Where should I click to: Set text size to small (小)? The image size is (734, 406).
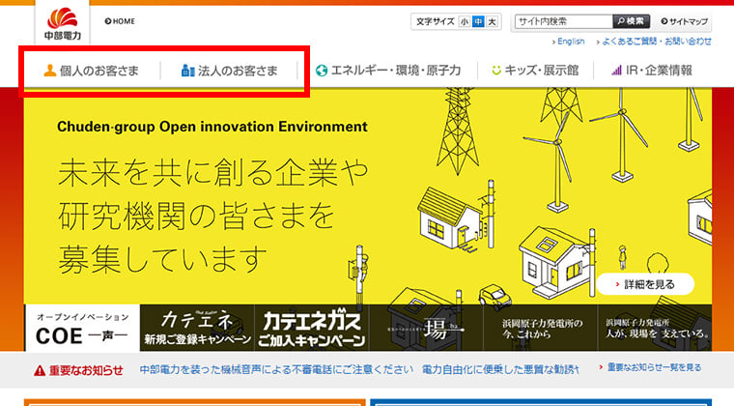tap(464, 21)
